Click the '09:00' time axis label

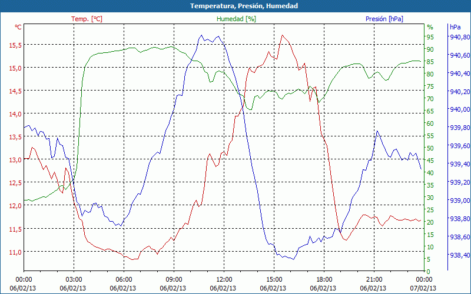(174, 279)
